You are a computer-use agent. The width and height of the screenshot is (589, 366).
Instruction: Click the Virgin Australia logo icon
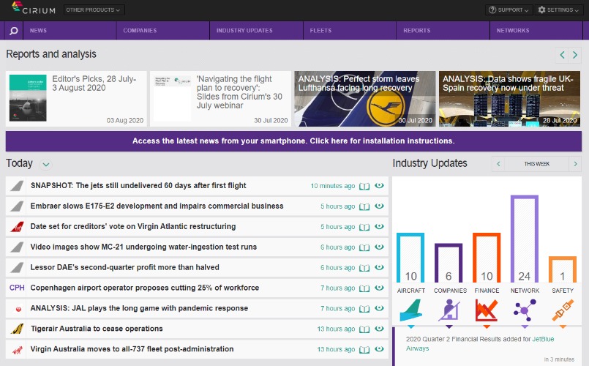[x=17, y=349]
